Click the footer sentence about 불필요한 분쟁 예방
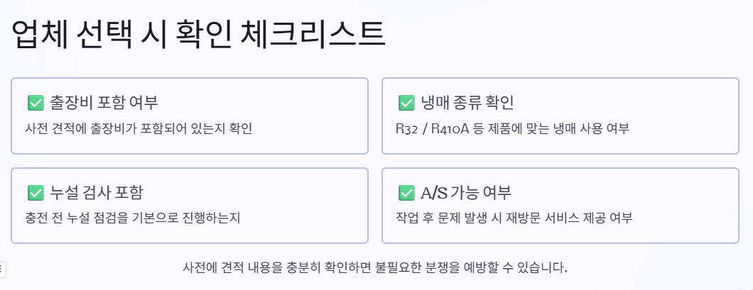 375,267
